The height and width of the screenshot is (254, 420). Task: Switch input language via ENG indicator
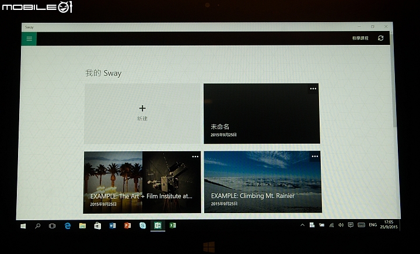[373, 225]
